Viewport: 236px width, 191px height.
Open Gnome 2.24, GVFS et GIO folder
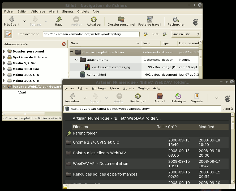(x=96, y=142)
